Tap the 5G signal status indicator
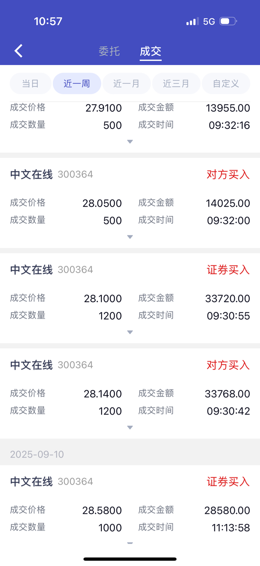The width and height of the screenshot is (260, 566). point(209,22)
